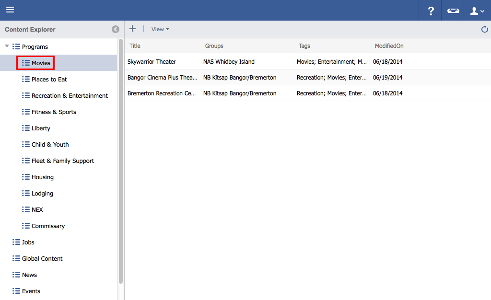This screenshot has width=491, height=300.
Task: Collapse the Programs tree node
Action: [7, 46]
